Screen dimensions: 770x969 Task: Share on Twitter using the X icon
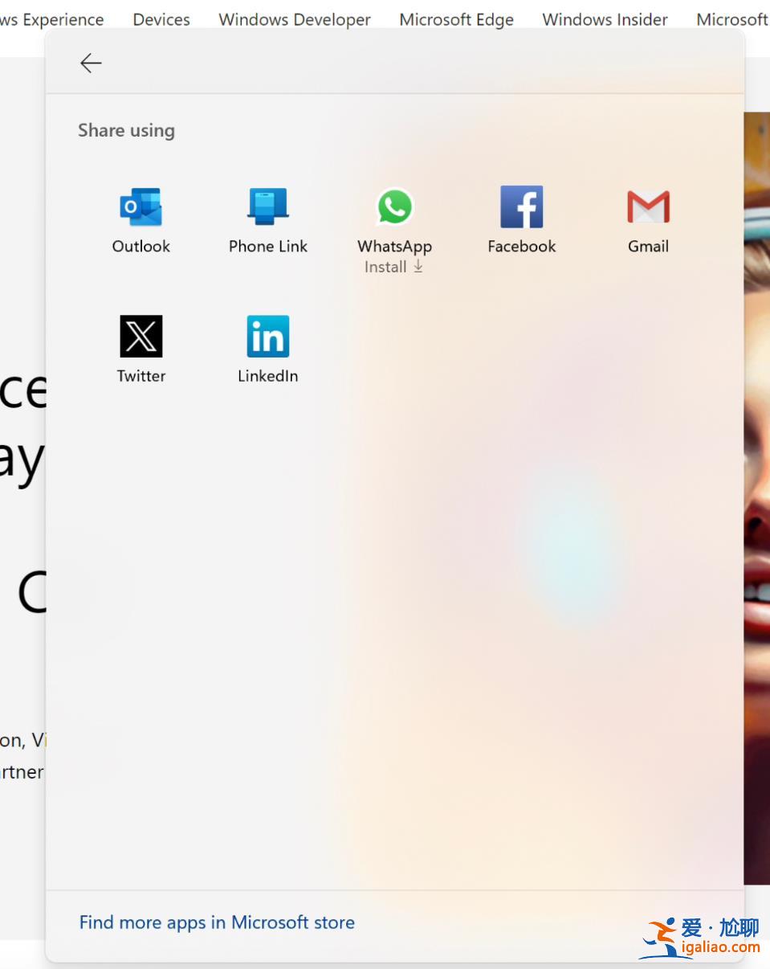pyautogui.click(x=141, y=336)
